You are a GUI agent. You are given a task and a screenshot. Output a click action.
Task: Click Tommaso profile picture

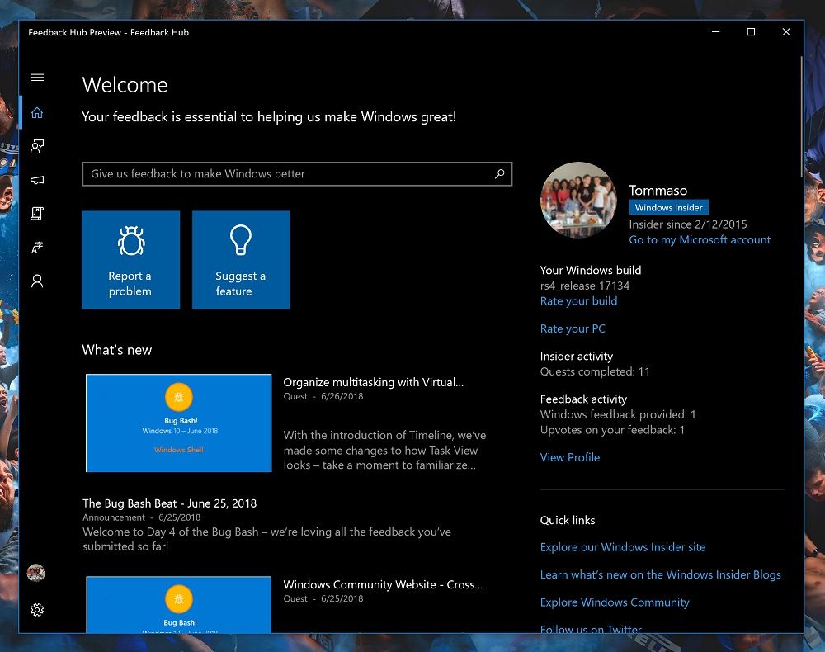point(579,200)
